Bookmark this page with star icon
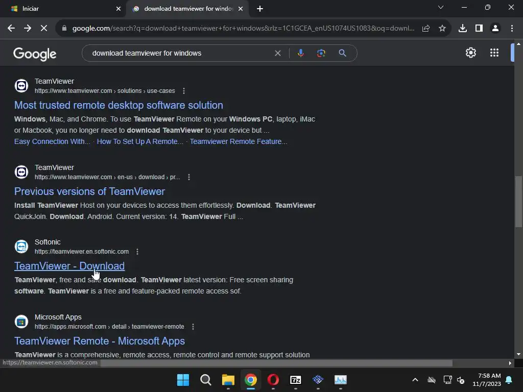Viewport: 523px width, 392px height. point(442,29)
